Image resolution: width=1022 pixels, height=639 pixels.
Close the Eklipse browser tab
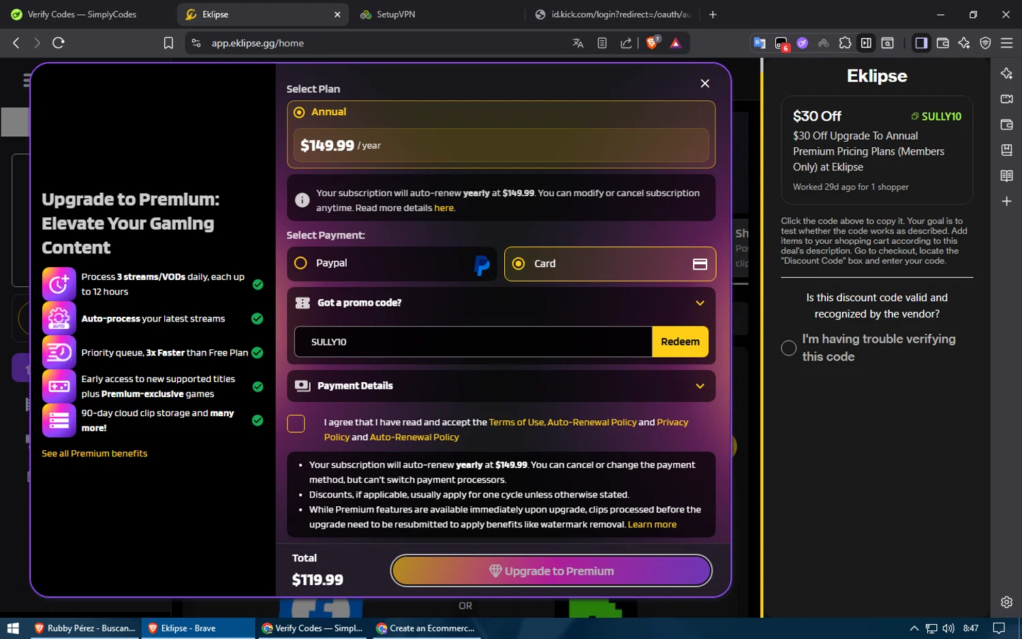click(x=337, y=14)
